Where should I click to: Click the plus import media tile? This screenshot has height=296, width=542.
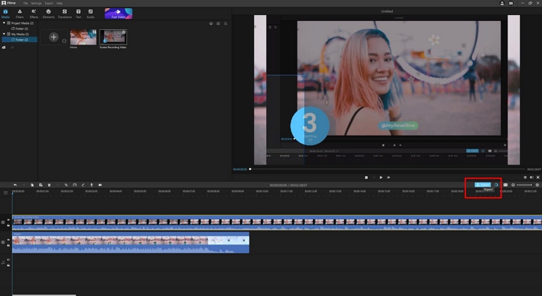click(54, 37)
